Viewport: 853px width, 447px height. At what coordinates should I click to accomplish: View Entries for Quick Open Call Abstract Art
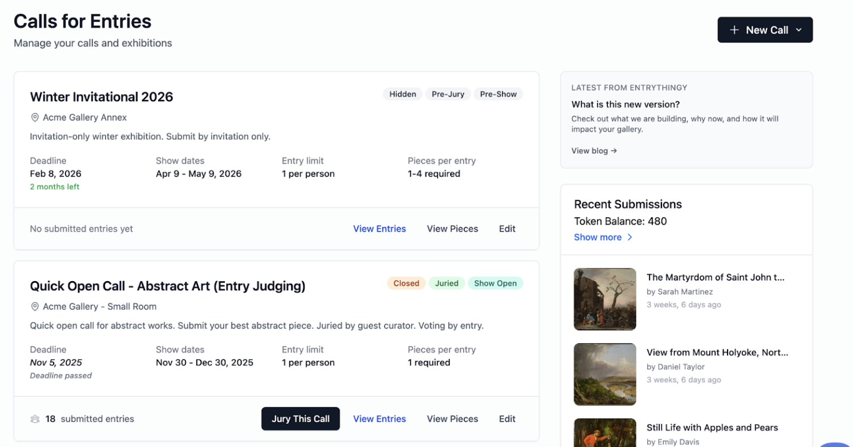[x=379, y=419]
